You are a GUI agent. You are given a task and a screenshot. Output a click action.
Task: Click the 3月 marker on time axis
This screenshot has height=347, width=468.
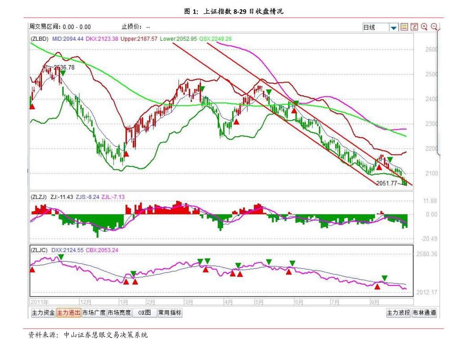[x=189, y=302]
